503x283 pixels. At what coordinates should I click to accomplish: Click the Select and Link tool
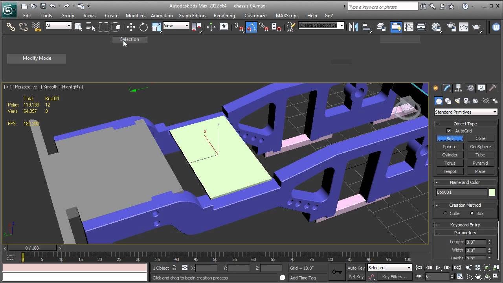click(x=11, y=27)
